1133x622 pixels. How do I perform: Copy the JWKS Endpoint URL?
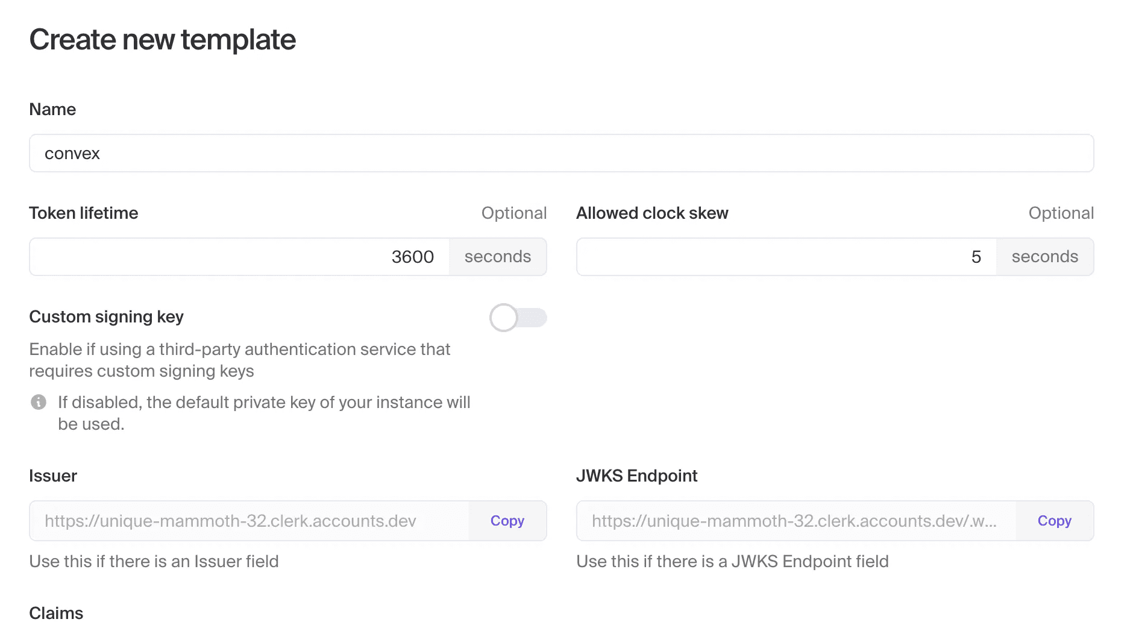coord(1054,521)
